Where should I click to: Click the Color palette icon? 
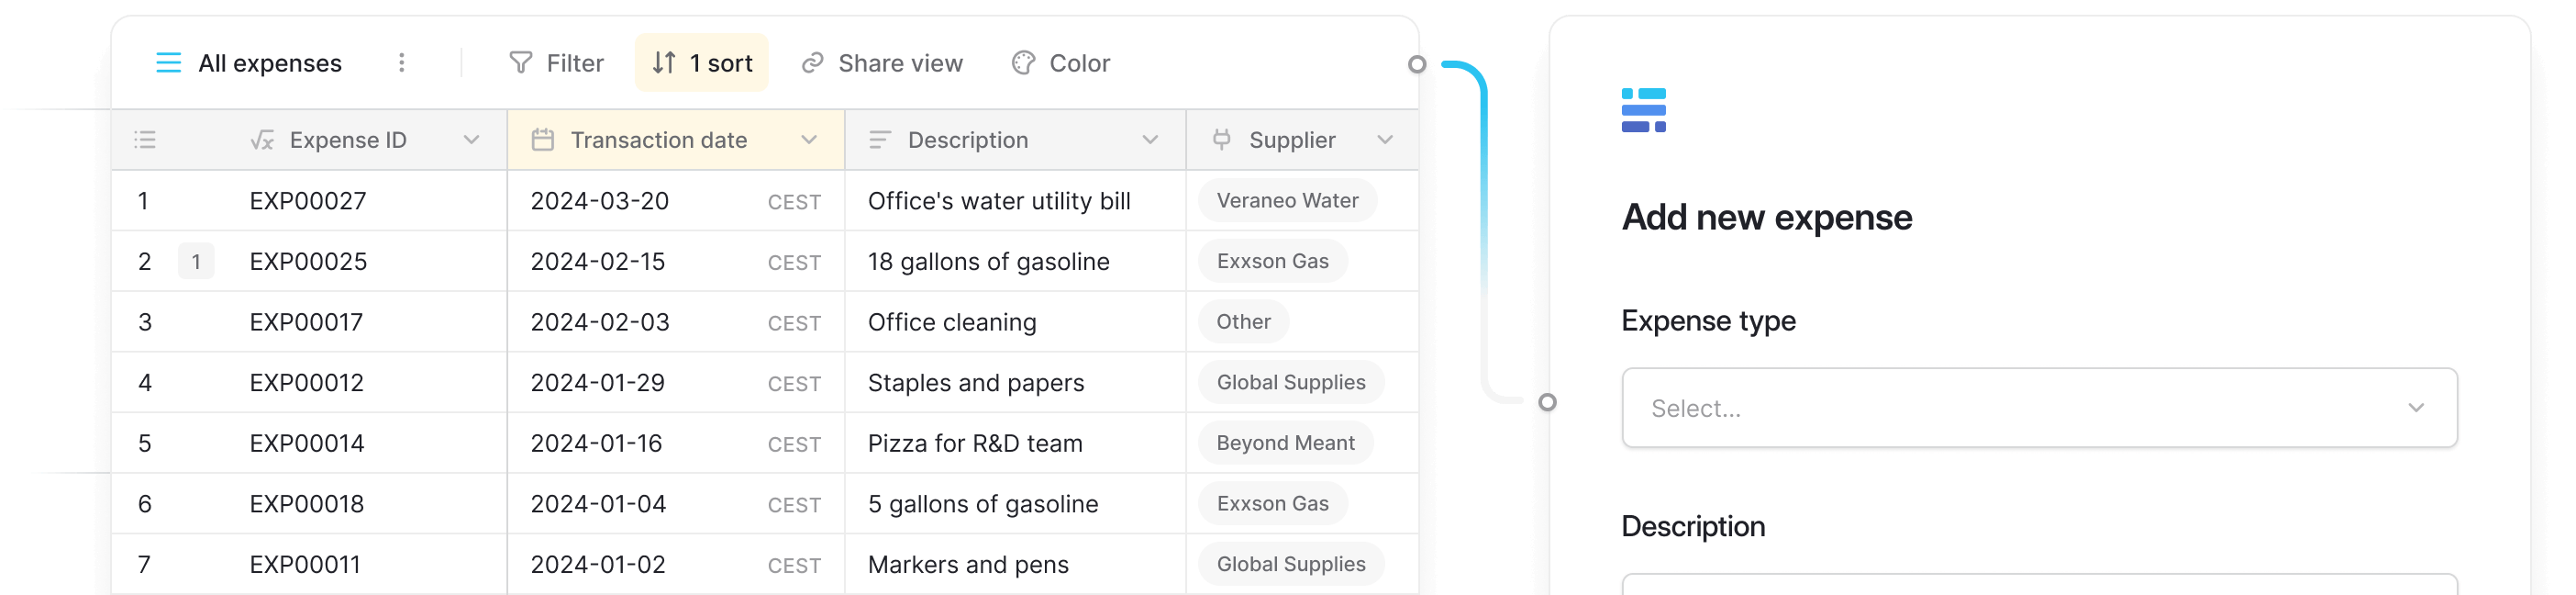click(1023, 63)
